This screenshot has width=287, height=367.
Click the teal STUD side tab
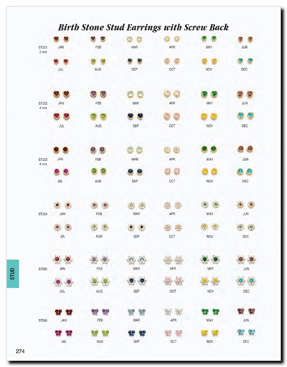pyautogui.click(x=13, y=274)
